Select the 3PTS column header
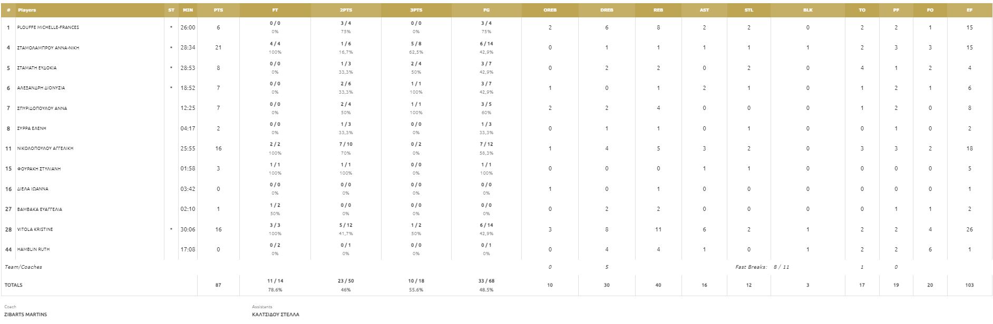The image size is (993, 324). pos(416,10)
